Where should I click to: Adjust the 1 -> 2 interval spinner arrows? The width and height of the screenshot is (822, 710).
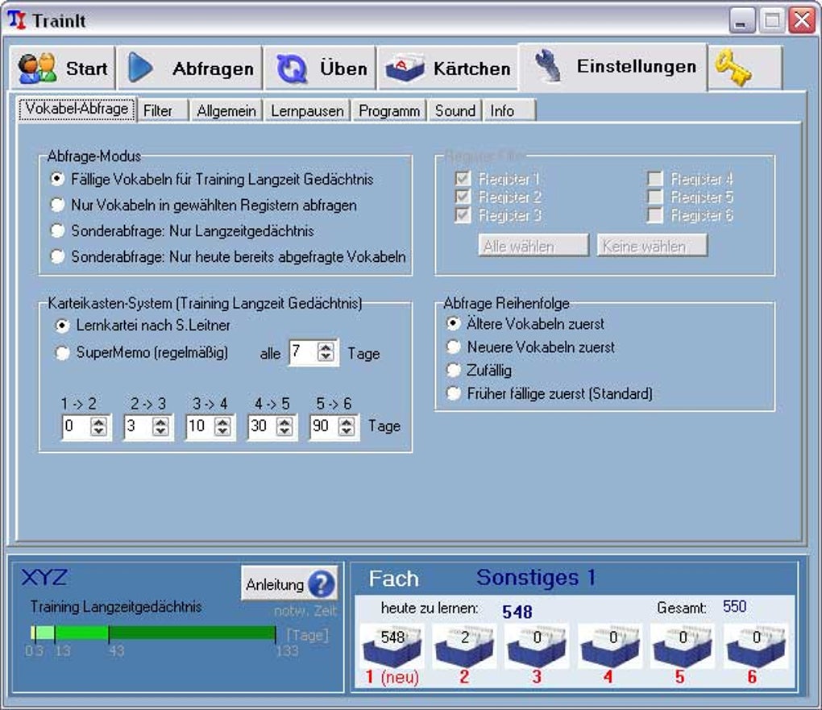point(98,426)
